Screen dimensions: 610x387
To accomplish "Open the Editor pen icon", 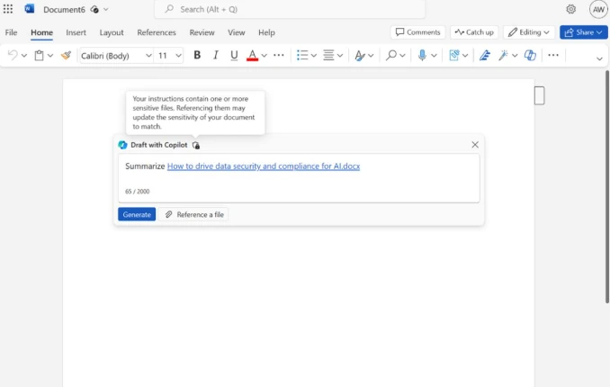I will 484,55.
